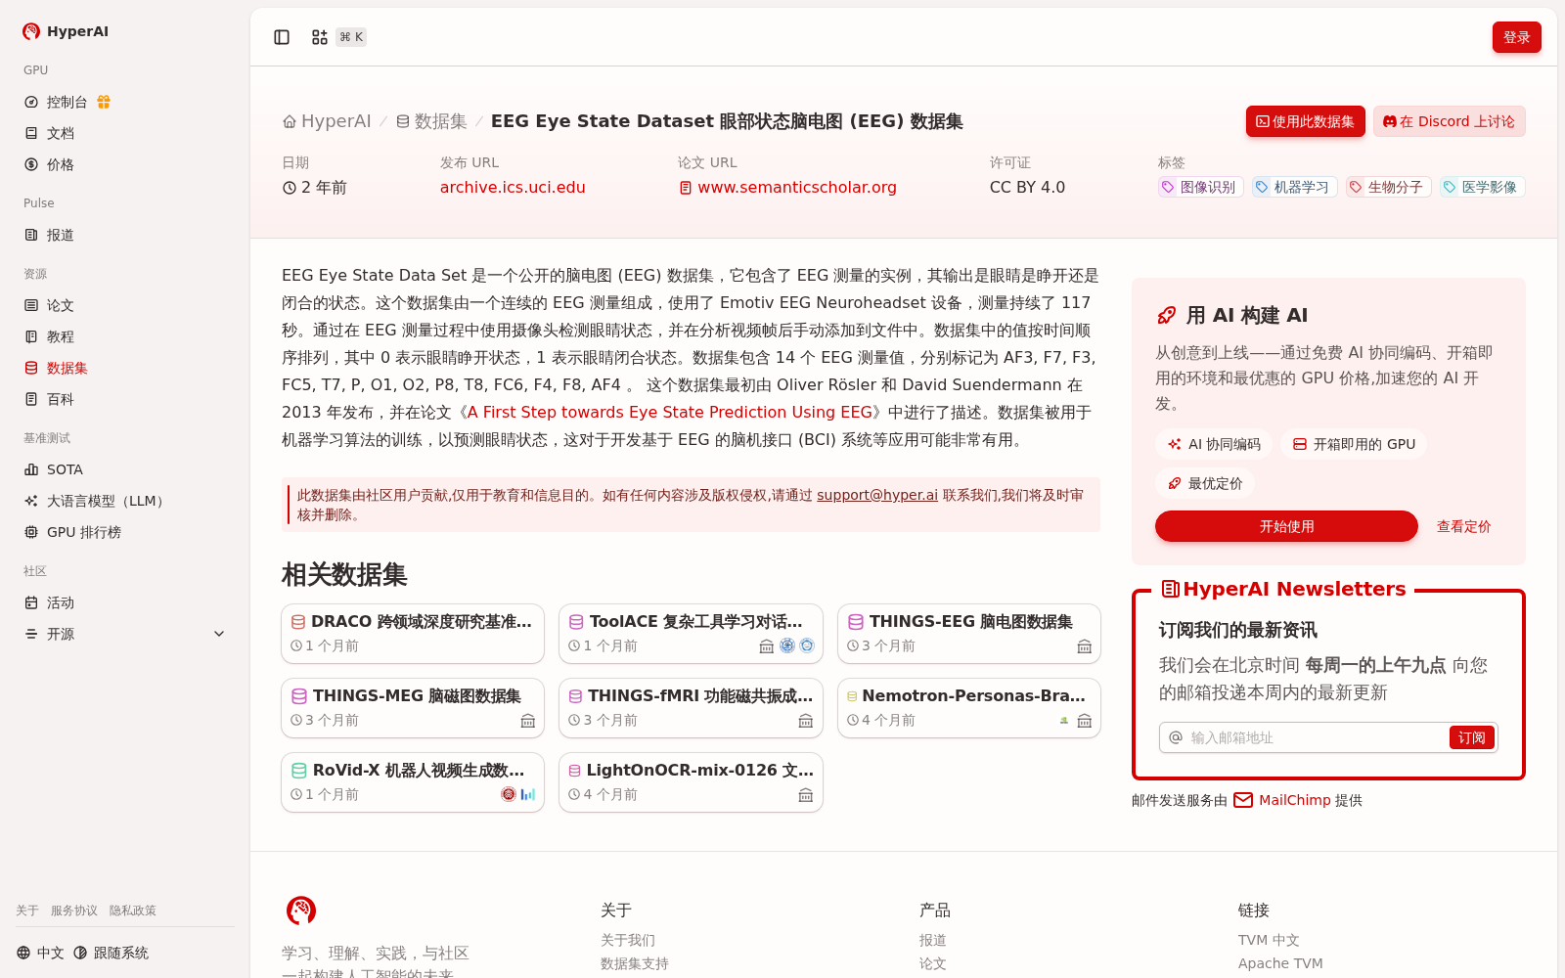
Task: Open DRACO 跨领域深度研究基准 dataset card
Action: [413, 634]
